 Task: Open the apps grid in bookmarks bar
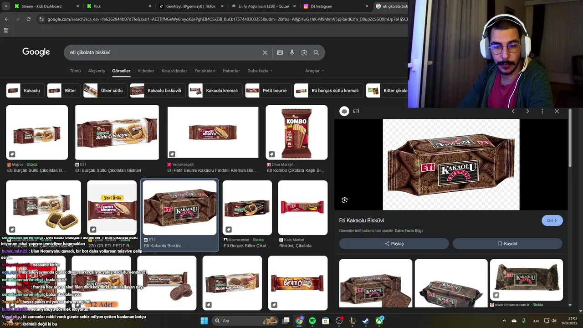(x=6, y=31)
